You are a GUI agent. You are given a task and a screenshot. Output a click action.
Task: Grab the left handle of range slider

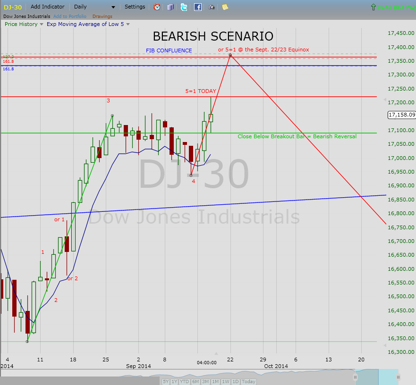(355, 377)
